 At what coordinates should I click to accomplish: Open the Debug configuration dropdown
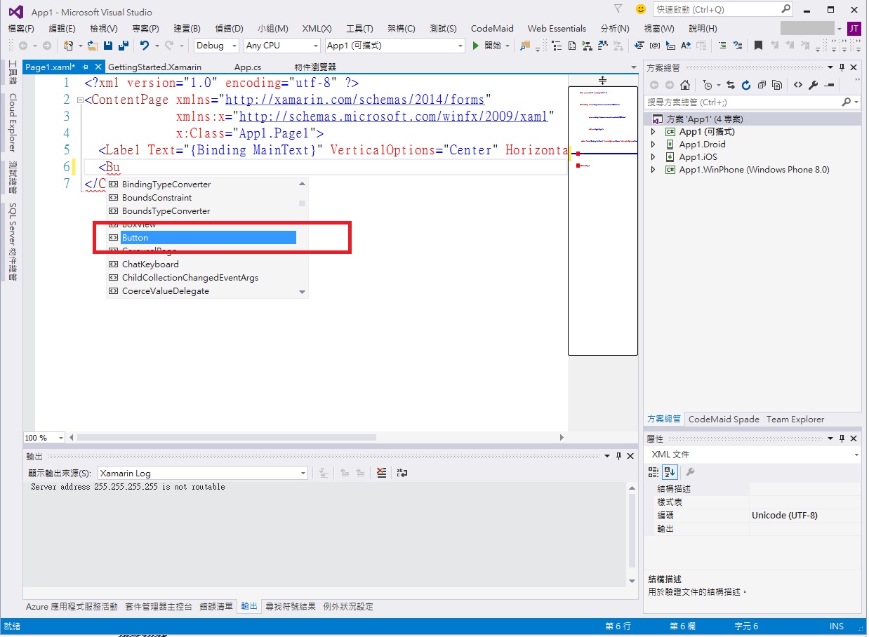pos(216,46)
